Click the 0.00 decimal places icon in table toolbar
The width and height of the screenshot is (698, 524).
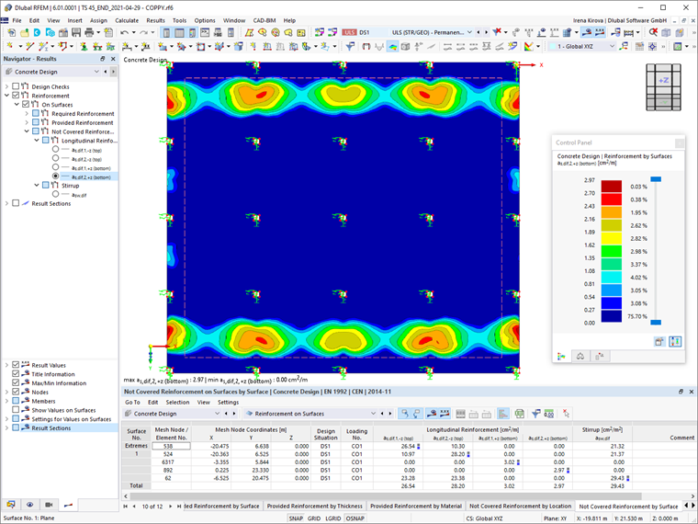[549, 414]
